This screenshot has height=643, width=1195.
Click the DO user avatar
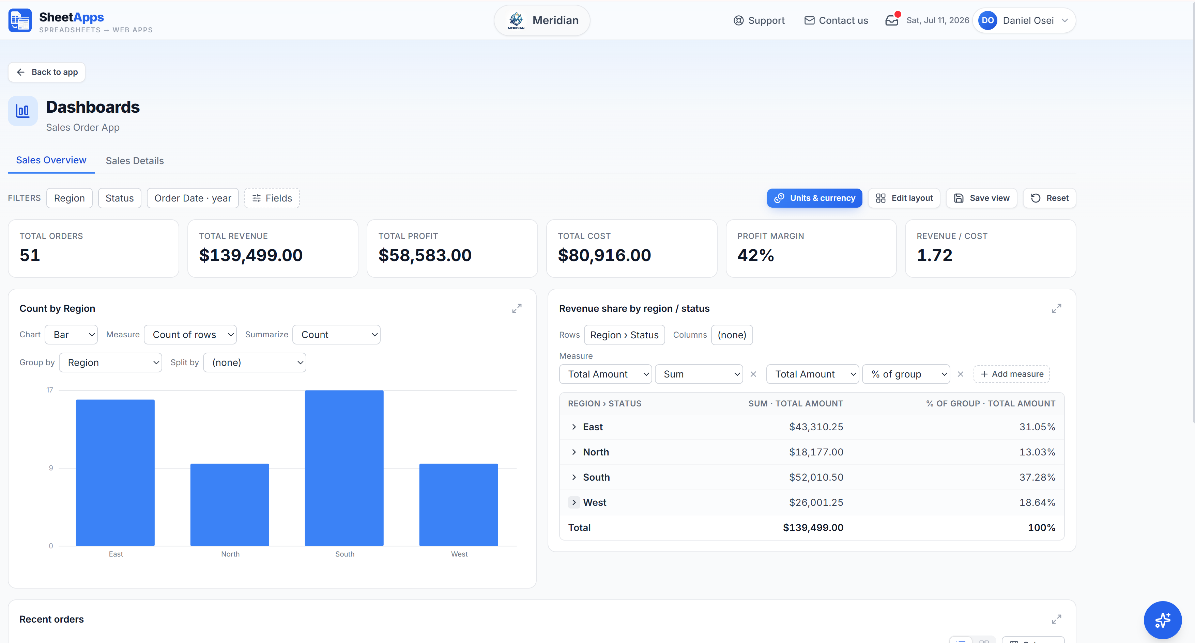click(x=987, y=20)
